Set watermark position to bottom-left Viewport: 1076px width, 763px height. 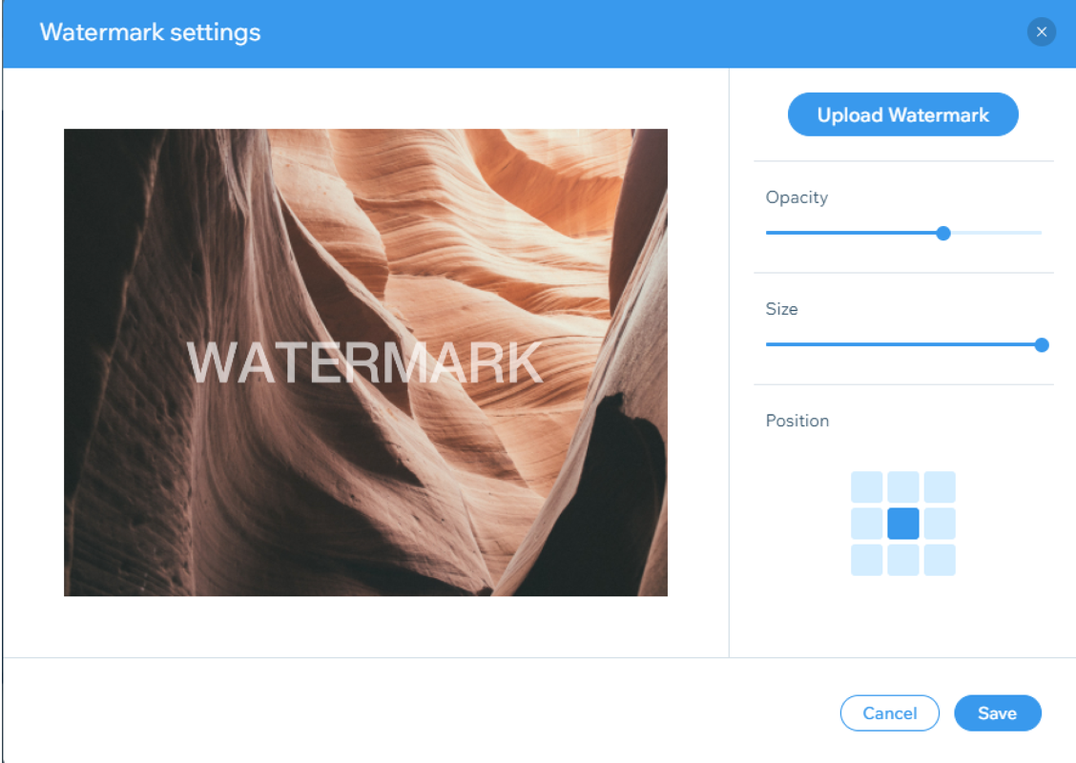[867, 560]
